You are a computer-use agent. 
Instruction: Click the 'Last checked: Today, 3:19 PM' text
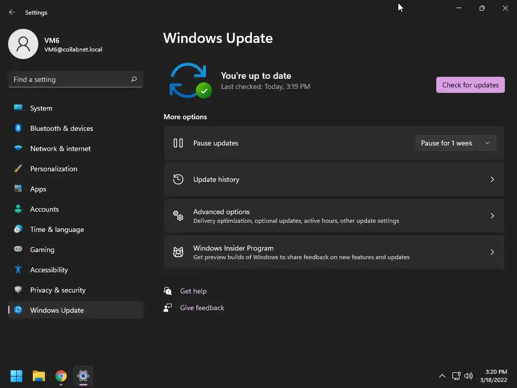pyautogui.click(x=266, y=86)
